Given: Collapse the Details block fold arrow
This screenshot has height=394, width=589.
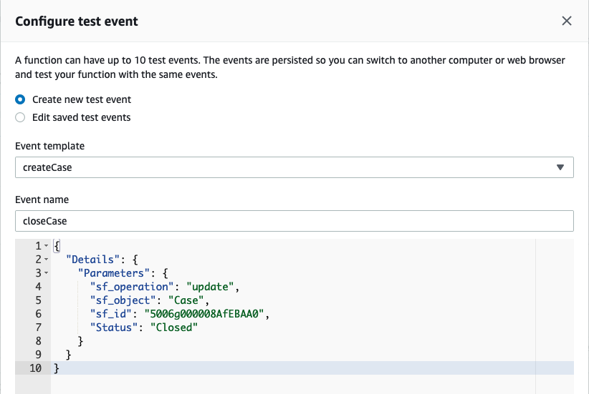Looking at the screenshot, I should tap(46, 259).
